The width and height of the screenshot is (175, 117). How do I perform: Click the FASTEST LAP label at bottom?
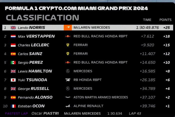pyautogui.click(x=16, y=114)
